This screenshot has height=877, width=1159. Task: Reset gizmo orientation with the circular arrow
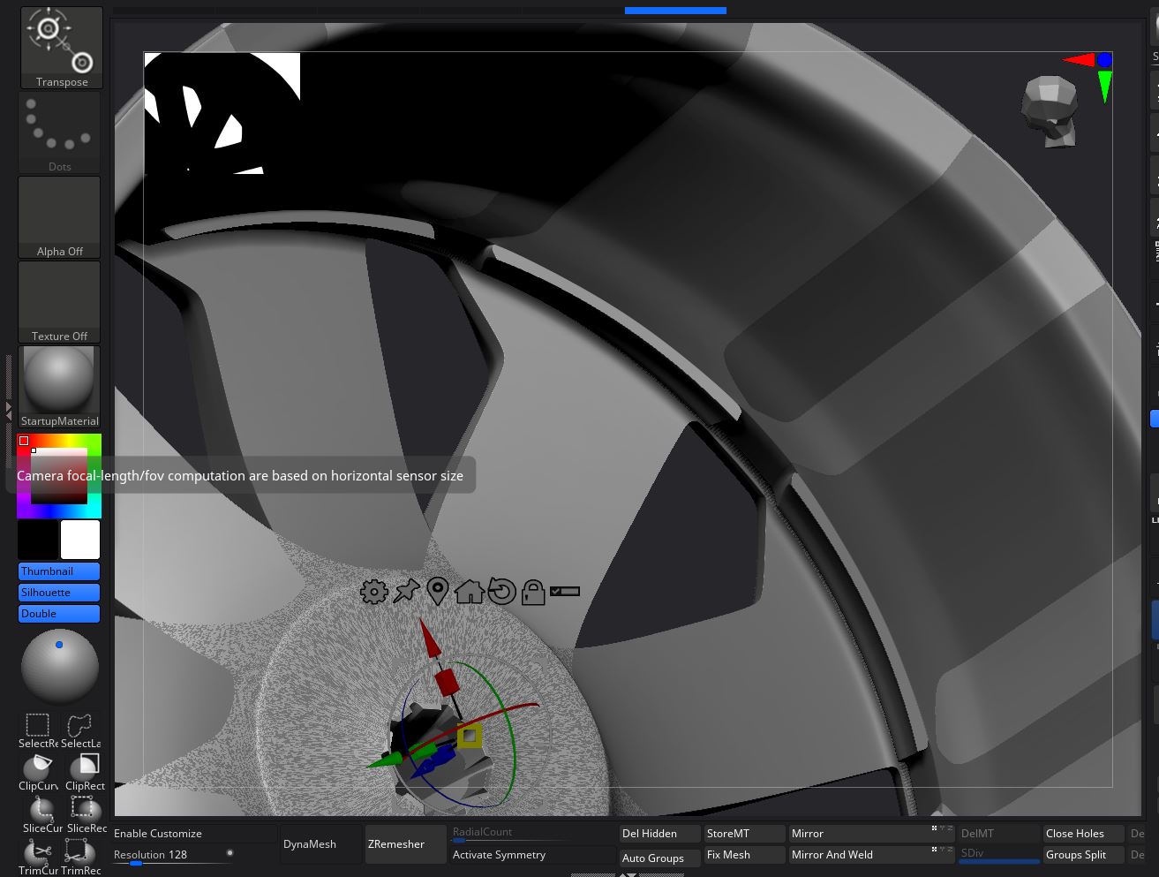pyautogui.click(x=501, y=592)
